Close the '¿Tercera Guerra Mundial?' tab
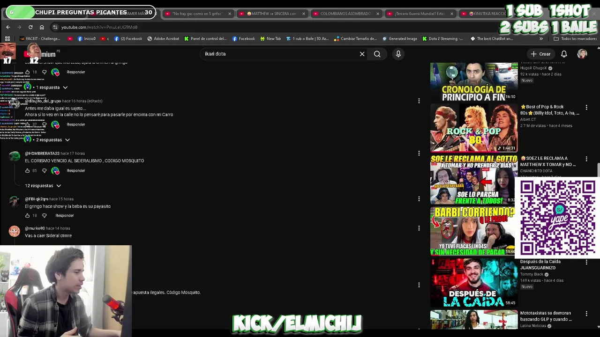Viewport: 600px width, 337px height. (452, 14)
